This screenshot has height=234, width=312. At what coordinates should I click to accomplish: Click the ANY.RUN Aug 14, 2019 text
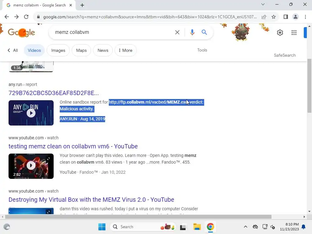point(82,119)
